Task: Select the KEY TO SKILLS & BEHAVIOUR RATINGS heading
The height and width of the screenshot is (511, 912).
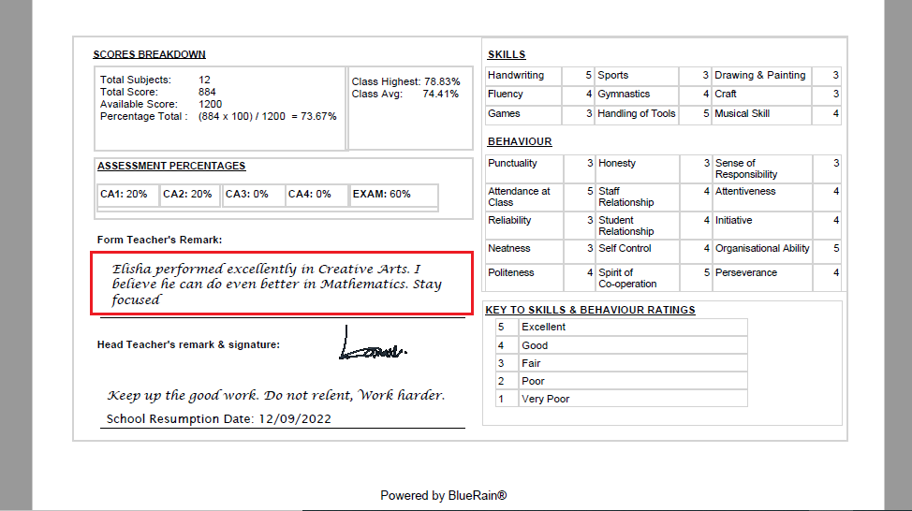Action: tap(590, 310)
